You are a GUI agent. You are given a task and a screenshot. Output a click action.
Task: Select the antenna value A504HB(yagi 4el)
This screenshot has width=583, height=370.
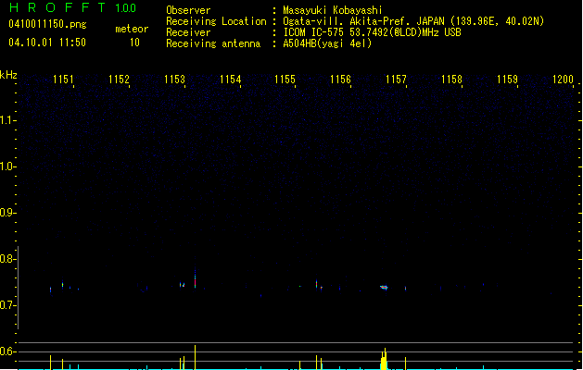327,43
